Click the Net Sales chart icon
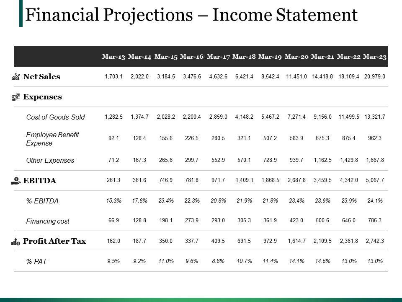This screenshot has width=402, height=302. coord(17,77)
